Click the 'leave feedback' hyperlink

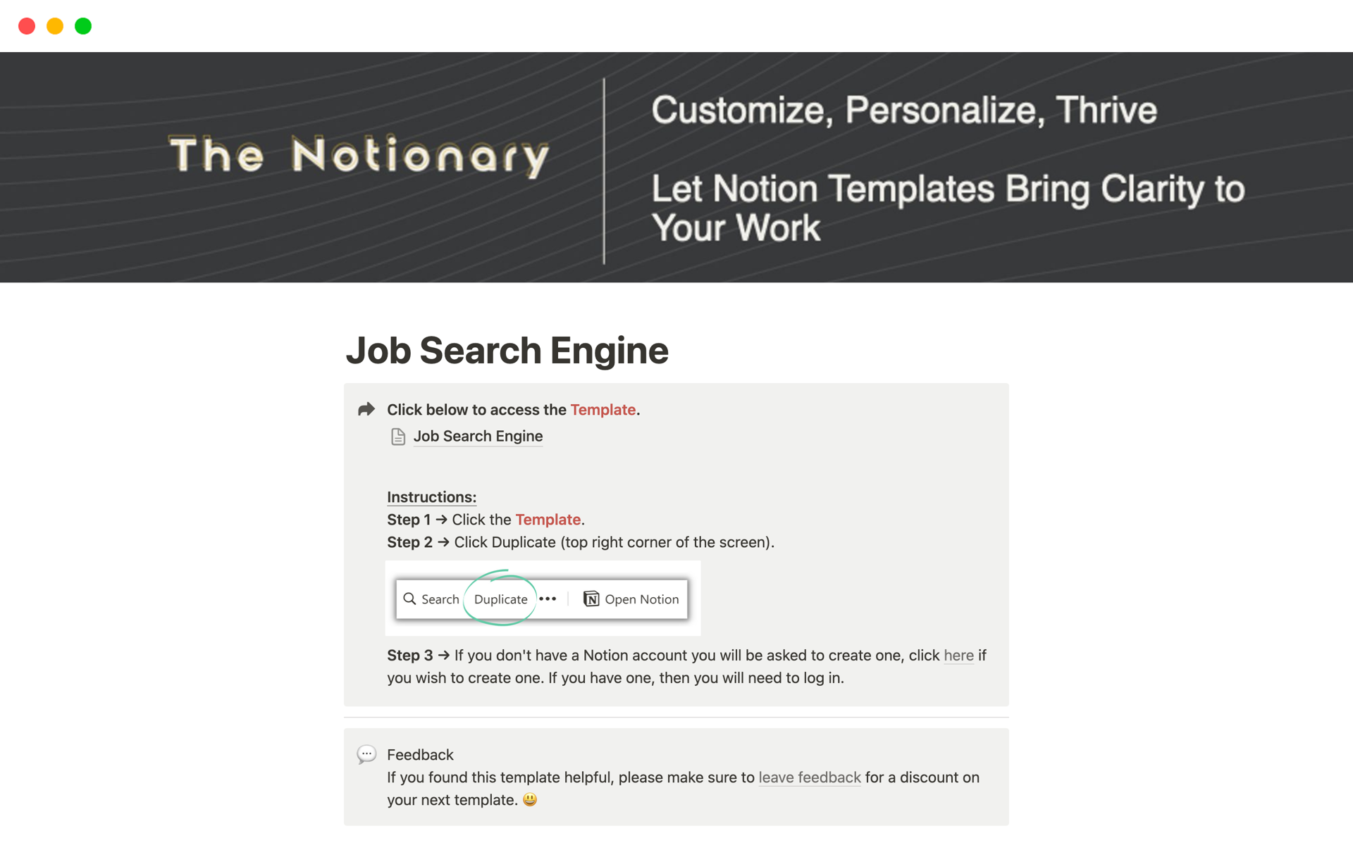[x=810, y=777]
